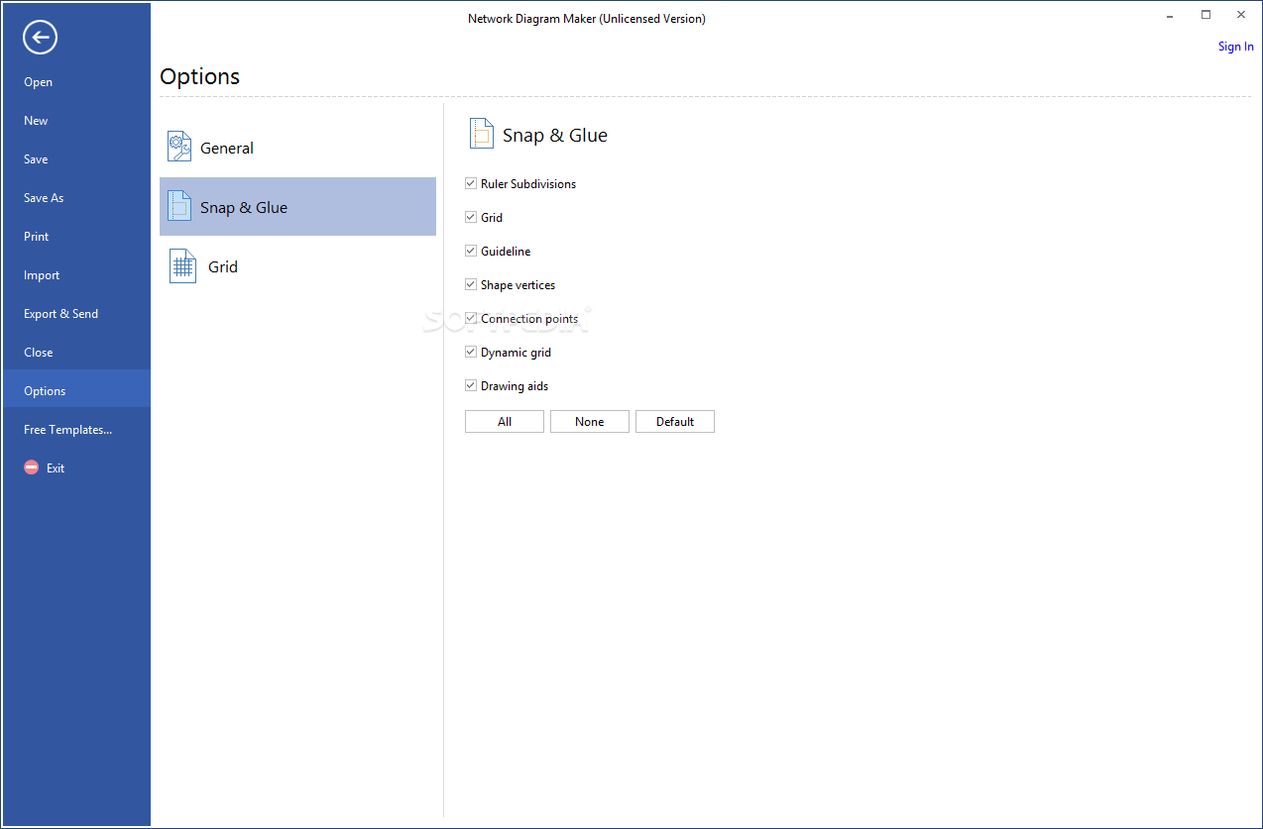Open Export & Send page
The image size is (1263, 829).
tap(76, 314)
